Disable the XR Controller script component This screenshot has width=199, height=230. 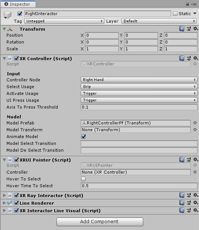16,58
